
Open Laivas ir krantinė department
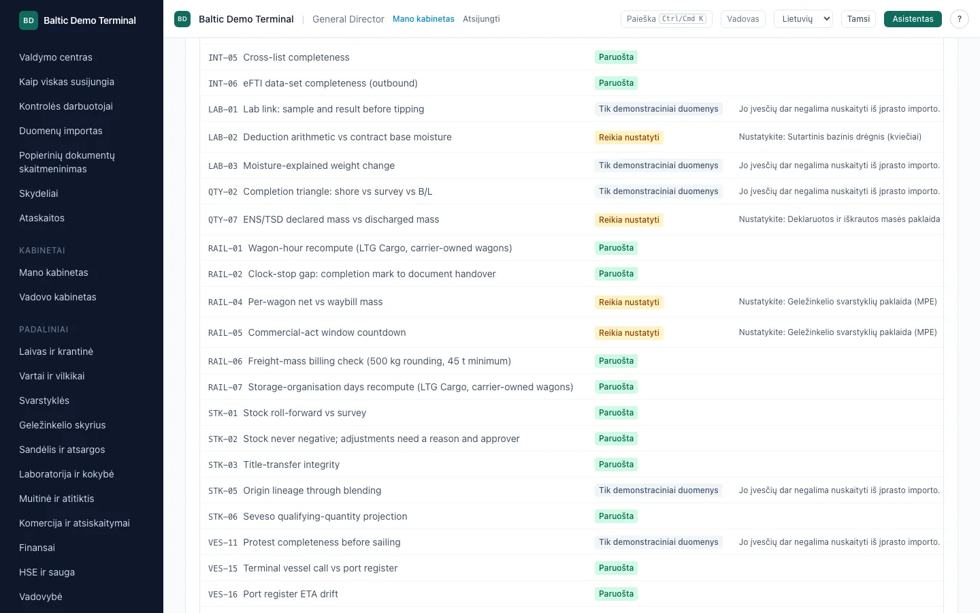tap(56, 351)
